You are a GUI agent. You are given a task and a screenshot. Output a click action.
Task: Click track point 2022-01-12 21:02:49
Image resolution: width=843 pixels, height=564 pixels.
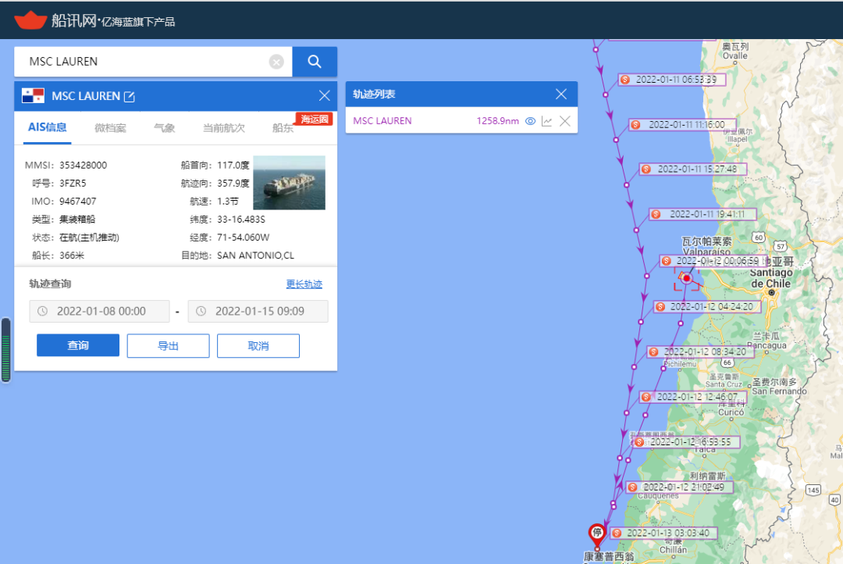[x=680, y=487]
